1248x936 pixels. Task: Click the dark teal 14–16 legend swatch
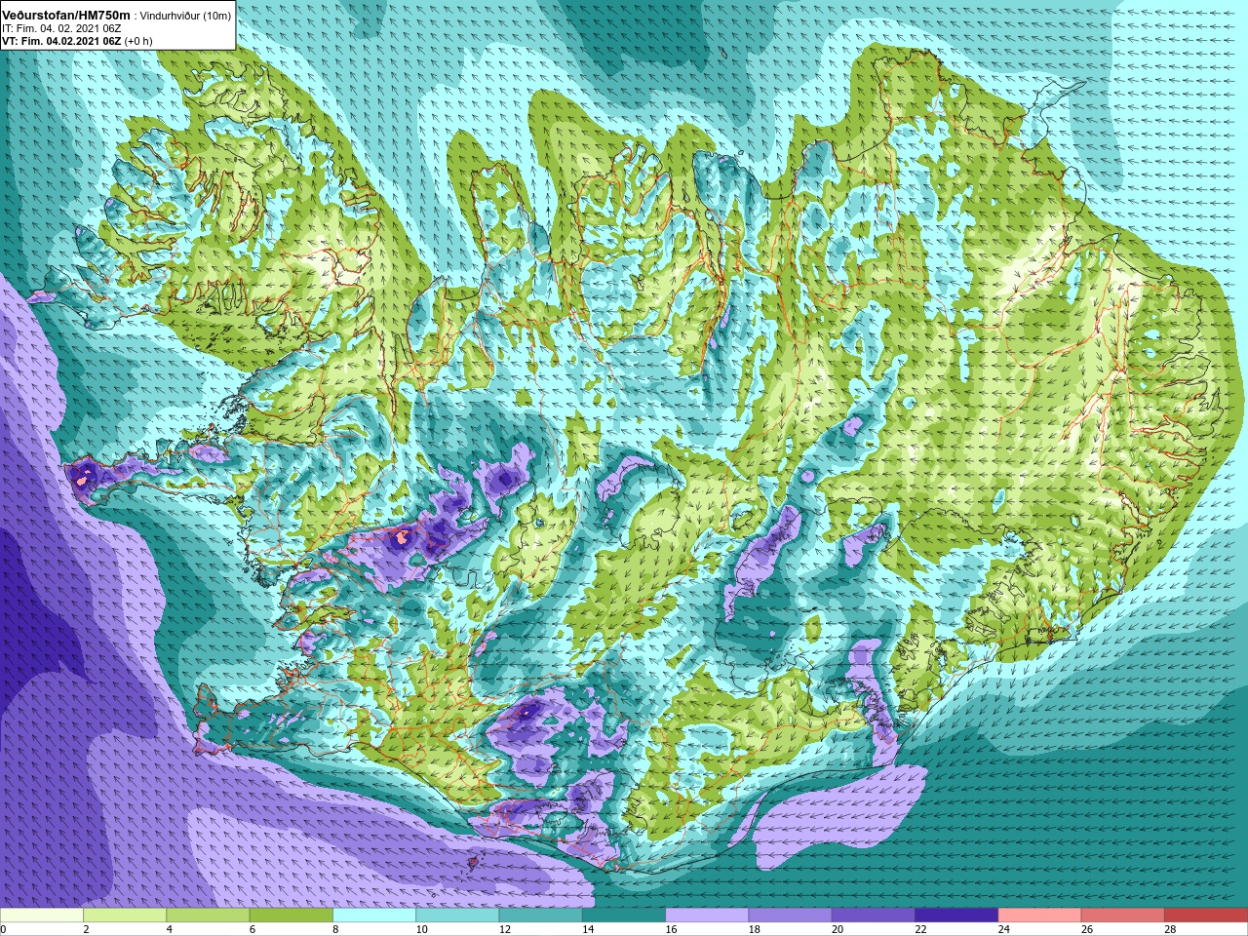pos(624,916)
